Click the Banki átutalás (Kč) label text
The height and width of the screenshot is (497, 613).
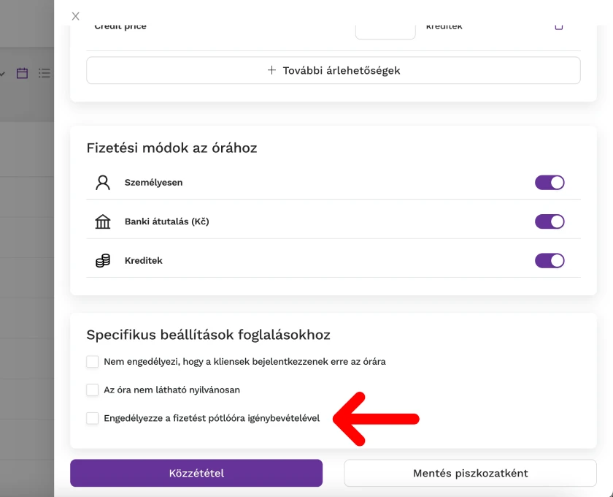pyautogui.click(x=167, y=221)
